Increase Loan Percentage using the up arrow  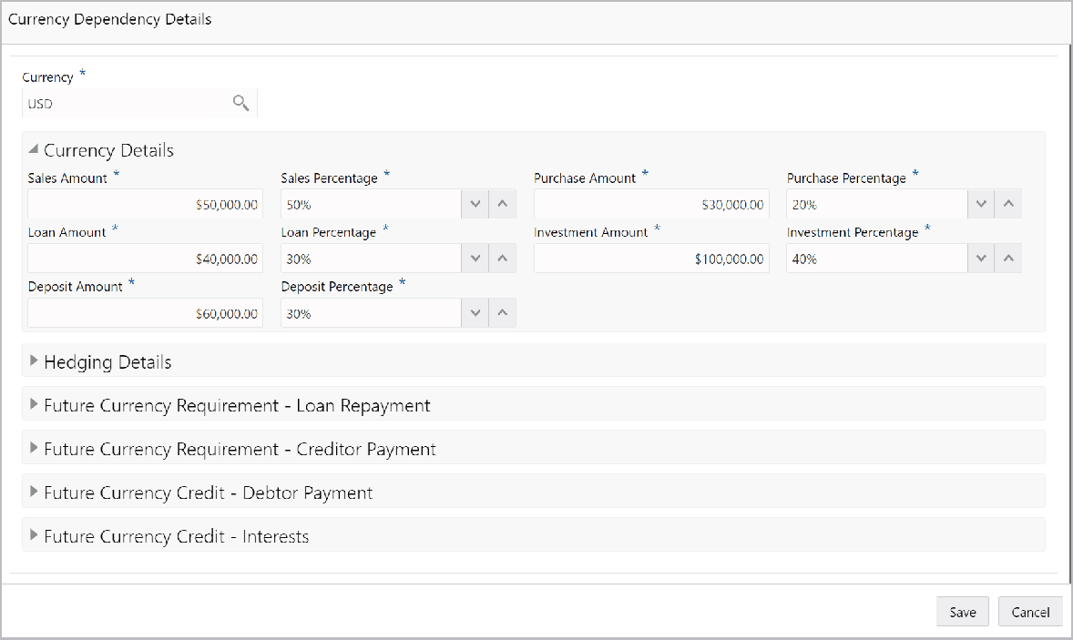point(502,258)
